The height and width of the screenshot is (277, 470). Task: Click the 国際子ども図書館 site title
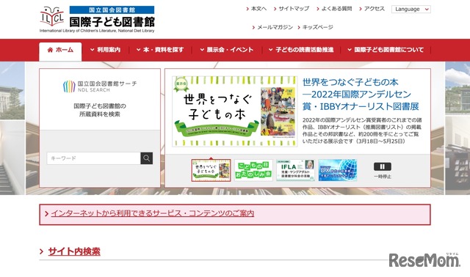112,22
